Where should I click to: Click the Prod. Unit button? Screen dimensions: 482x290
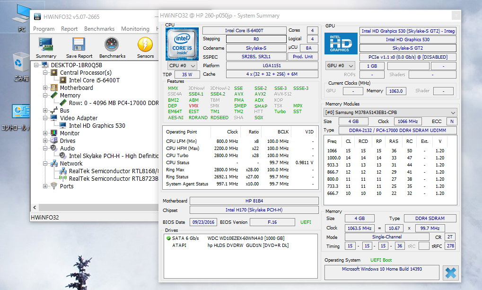click(302, 57)
